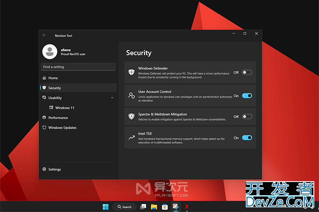Open the Windows Start menu
Viewport: 319px width, 212px height.
106,207
